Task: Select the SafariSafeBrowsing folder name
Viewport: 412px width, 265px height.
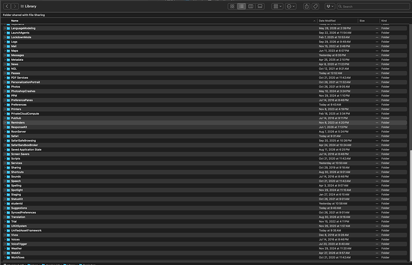Action: tap(23, 140)
